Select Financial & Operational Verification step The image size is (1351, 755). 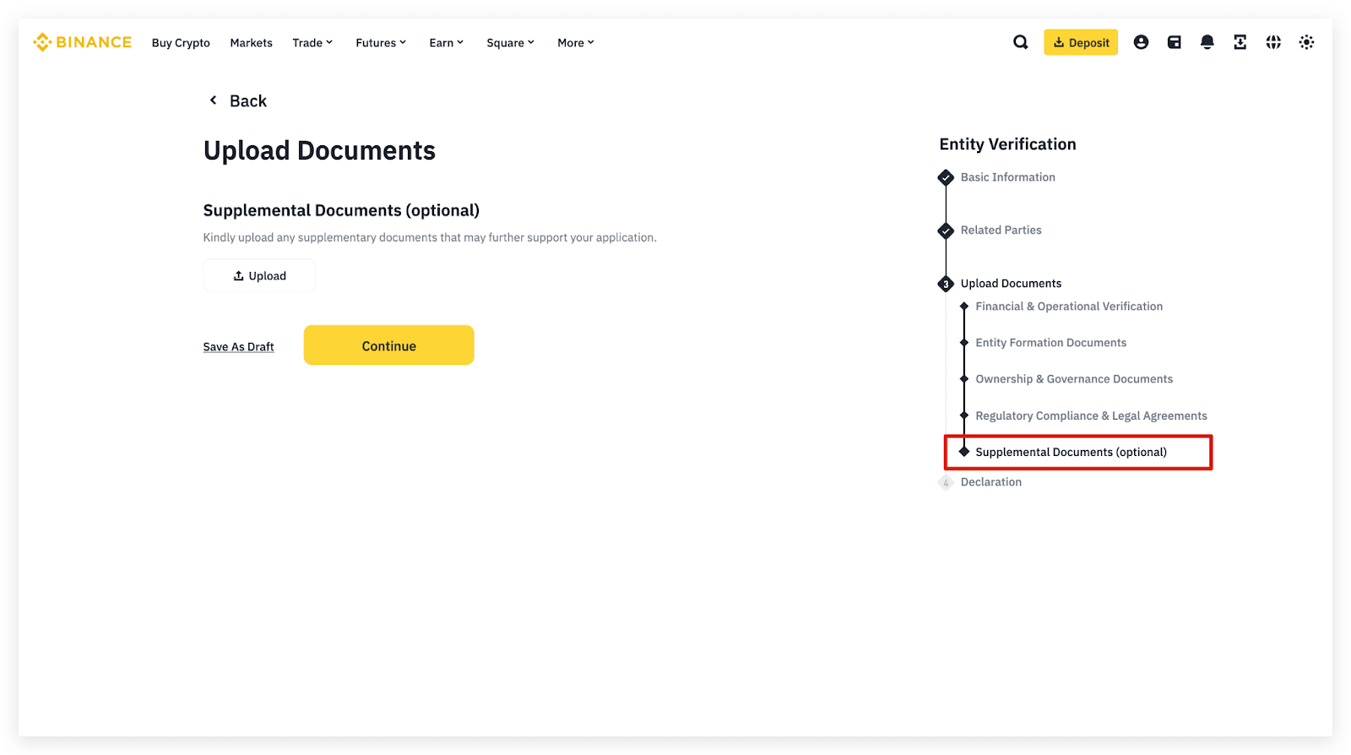pos(1068,307)
